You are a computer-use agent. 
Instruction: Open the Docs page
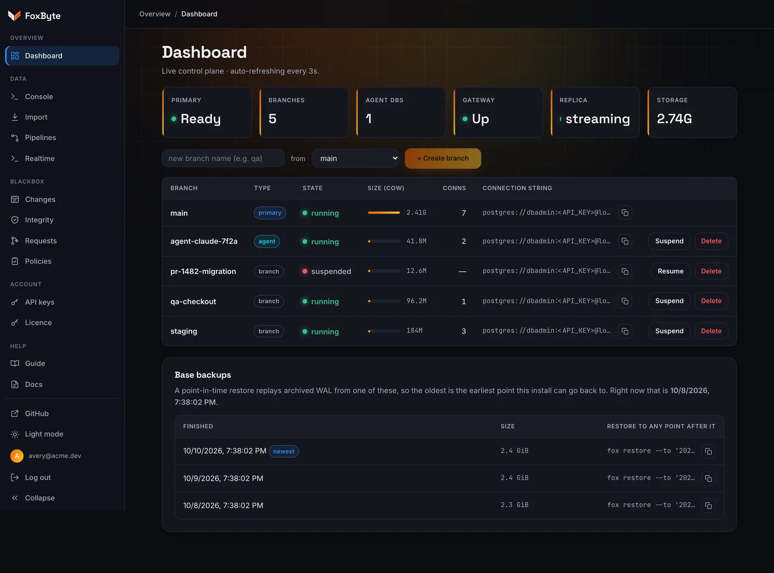pos(62,385)
